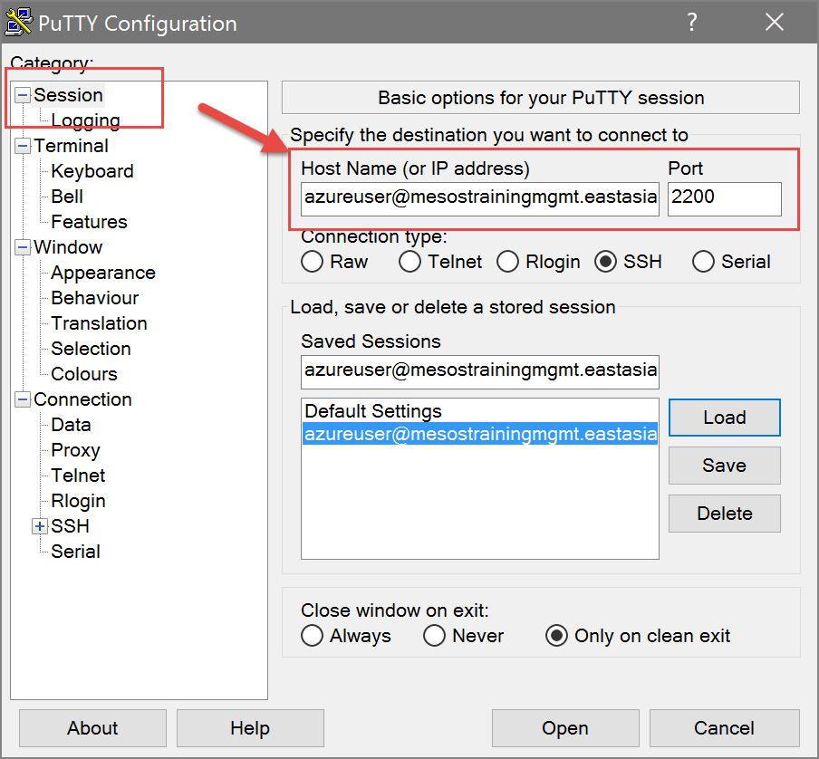Delete the selected saved session
This screenshot has height=759, width=819.
tap(725, 514)
